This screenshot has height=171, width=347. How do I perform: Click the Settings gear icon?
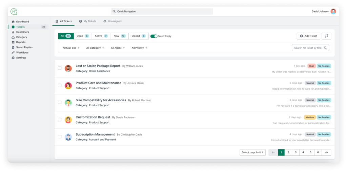tap(13, 58)
